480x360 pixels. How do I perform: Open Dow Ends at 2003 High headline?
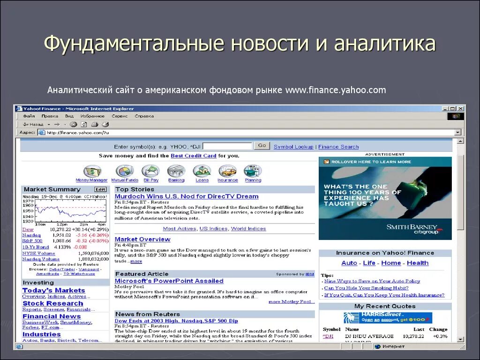point(176,321)
